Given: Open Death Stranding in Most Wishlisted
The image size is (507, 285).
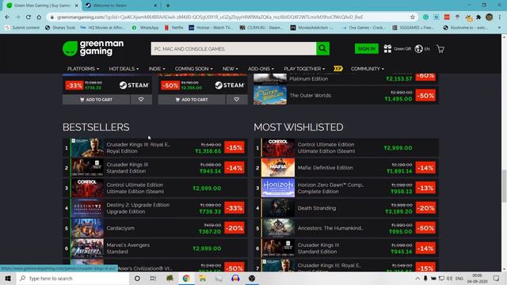Looking at the screenshot, I should [x=346, y=208].
